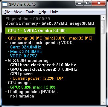Click the no limitation line

pos(21,96)
